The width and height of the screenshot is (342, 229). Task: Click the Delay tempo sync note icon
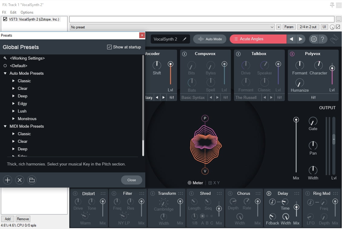click(x=272, y=202)
